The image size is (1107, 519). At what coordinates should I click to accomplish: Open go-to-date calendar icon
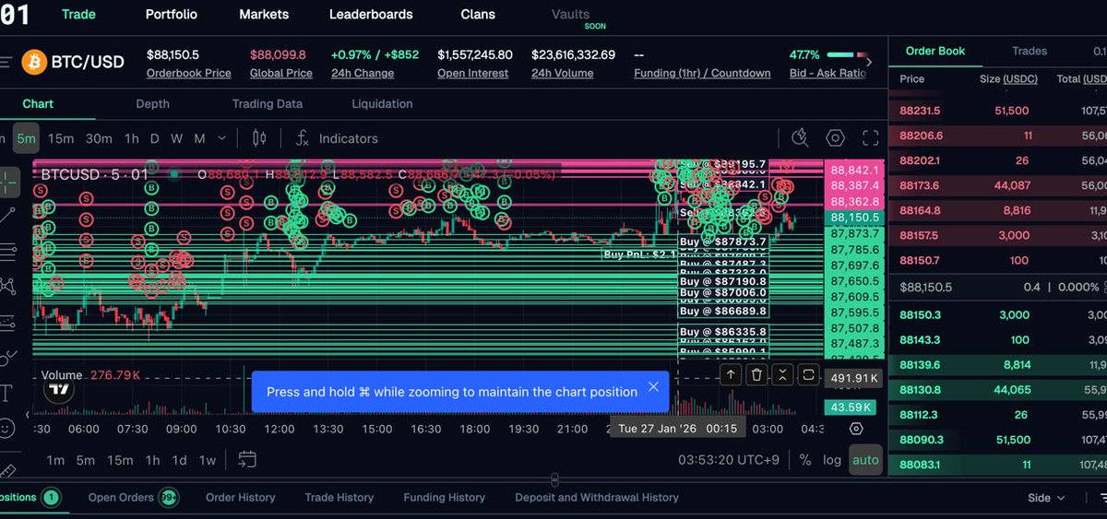point(246,459)
